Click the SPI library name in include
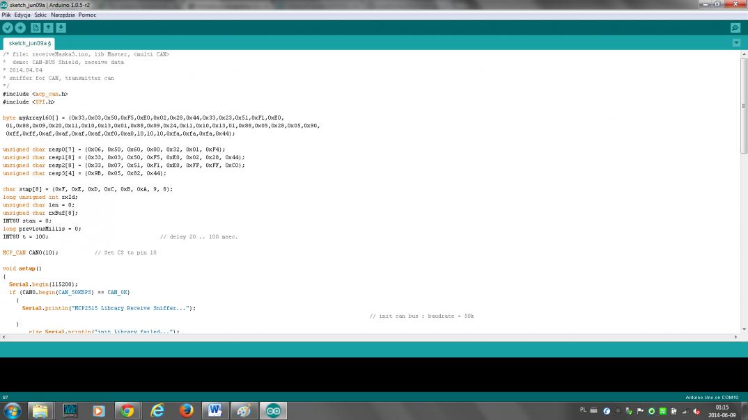The image size is (748, 420). point(40,102)
